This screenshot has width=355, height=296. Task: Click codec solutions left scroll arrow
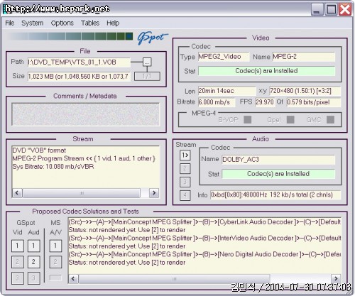pyautogui.click(x=73, y=279)
